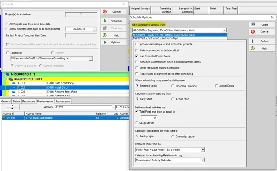Viewport: 277px width, 171px height.
Task: Click the Help question mark icon in Schedule dialog
Action: point(105,35)
